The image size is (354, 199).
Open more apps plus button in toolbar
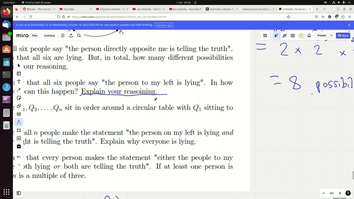point(19,146)
